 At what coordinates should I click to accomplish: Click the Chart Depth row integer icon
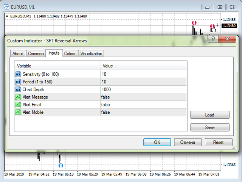point(18,89)
